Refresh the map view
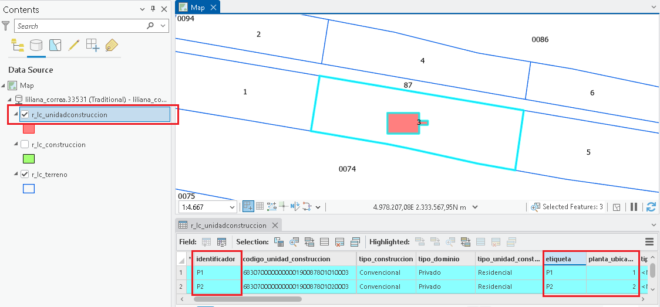 coord(651,207)
